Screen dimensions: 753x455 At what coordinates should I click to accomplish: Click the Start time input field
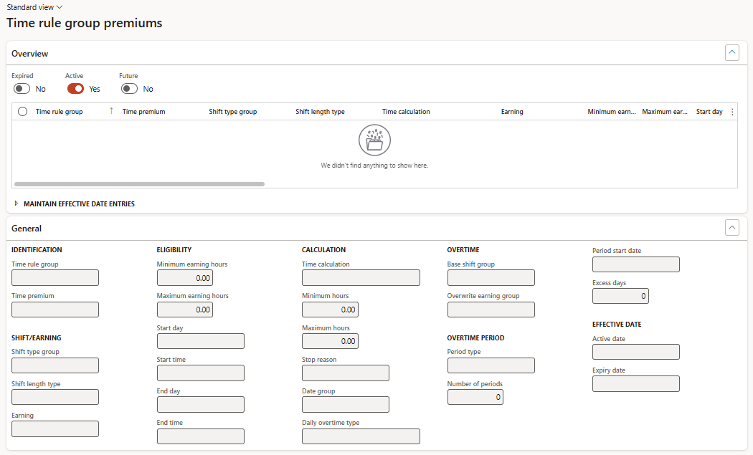pyautogui.click(x=201, y=373)
